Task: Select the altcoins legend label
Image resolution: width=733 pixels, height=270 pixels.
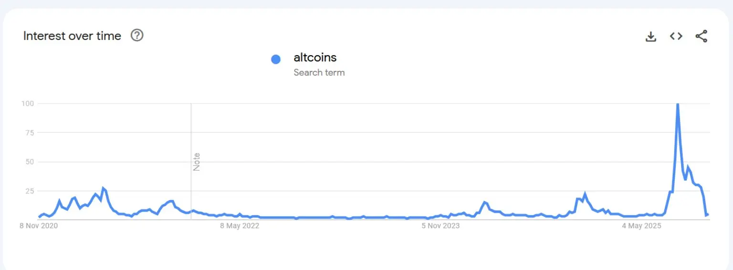Action: [x=315, y=58]
